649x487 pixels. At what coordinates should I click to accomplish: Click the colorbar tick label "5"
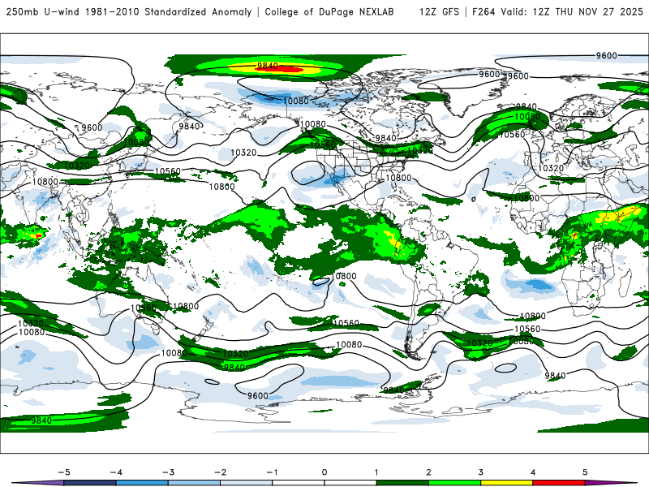click(x=585, y=472)
